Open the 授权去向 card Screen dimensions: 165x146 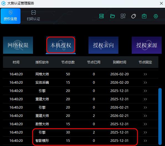pos(103,45)
